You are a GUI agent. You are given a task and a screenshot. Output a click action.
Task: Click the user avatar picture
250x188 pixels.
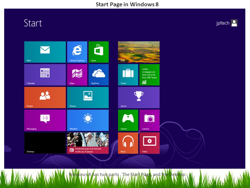(x=234, y=23)
